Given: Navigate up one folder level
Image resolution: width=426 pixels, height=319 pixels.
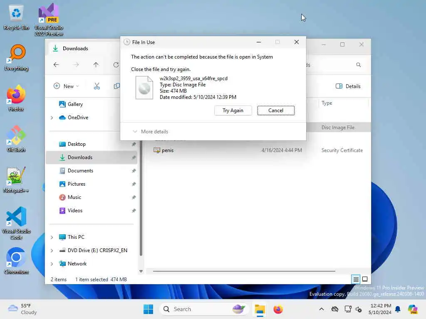Looking at the screenshot, I should pyautogui.click(x=96, y=65).
